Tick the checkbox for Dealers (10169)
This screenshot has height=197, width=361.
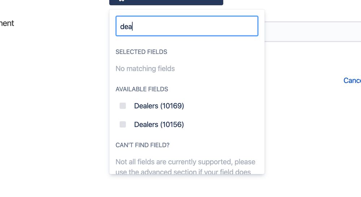point(123,106)
